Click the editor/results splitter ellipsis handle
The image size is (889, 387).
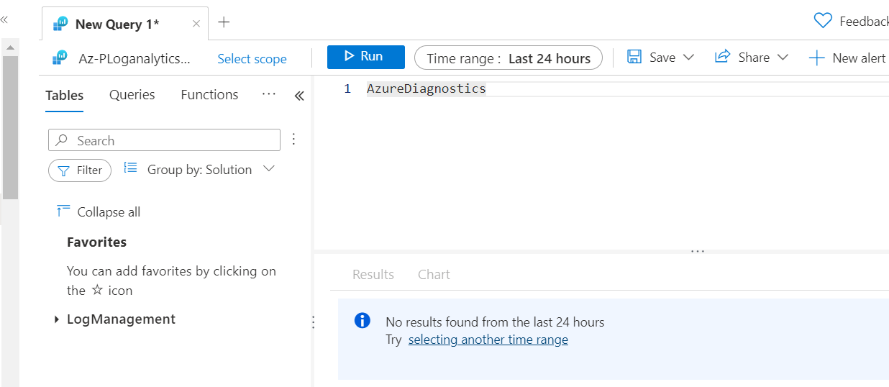(x=697, y=251)
